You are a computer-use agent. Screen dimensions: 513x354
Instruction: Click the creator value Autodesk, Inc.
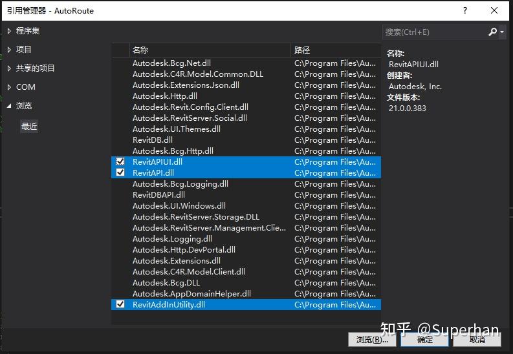415,87
